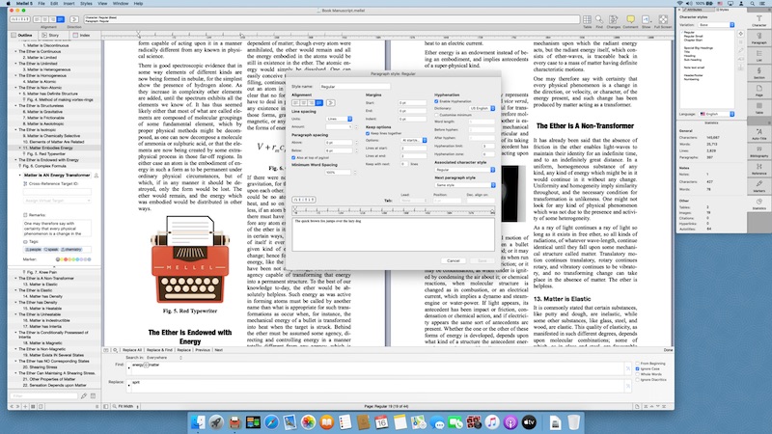Viewport: 772px width, 434px height.
Task: Open the Show toolbar icon
Action: click(x=646, y=19)
